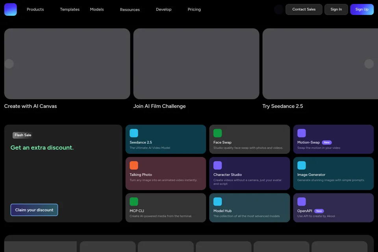Click the New badge next to Motion-Swap

327,143
